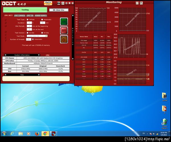
Task: Click the CPU Usage sensor row
Action: (94, 40)
